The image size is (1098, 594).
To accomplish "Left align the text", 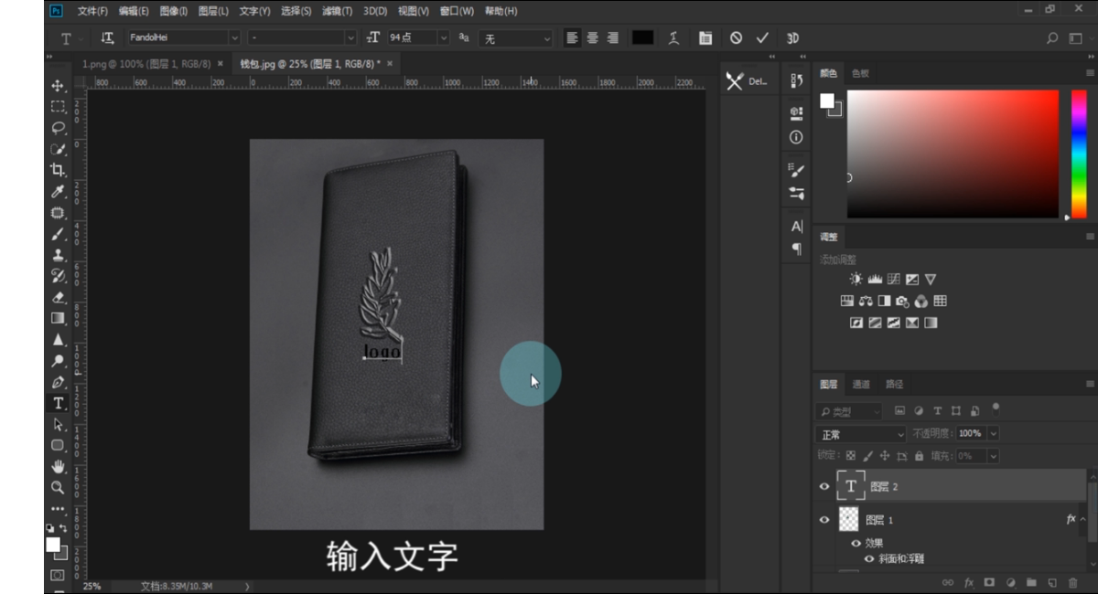I will pos(573,38).
